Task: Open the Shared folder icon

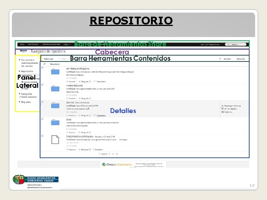Action: coord(55,105)
